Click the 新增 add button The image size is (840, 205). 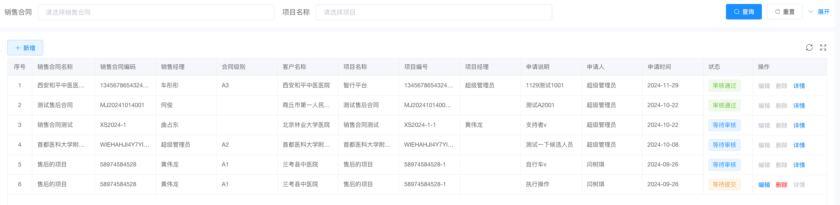click(25, 48)
